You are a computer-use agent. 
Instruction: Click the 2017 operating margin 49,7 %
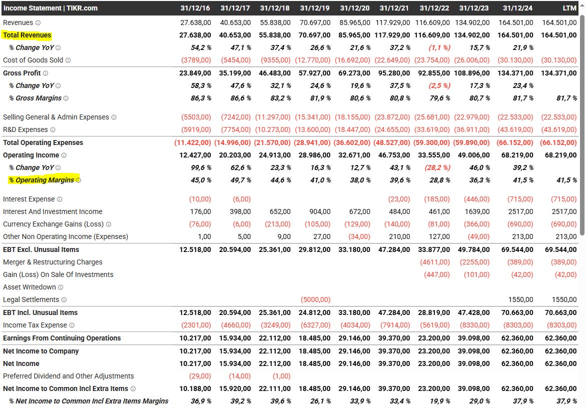tap(241, 180)
